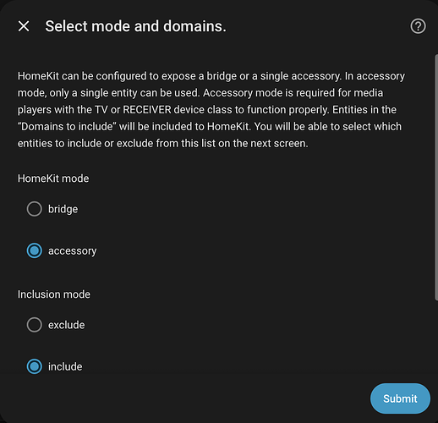
Task: Click the word "RECEIVER" in the description
Action: (x=147, y=110)
